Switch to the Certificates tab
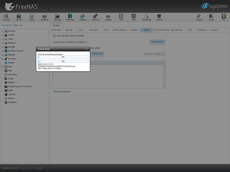Screen dimensions: 230x172 tap(202, 30)
